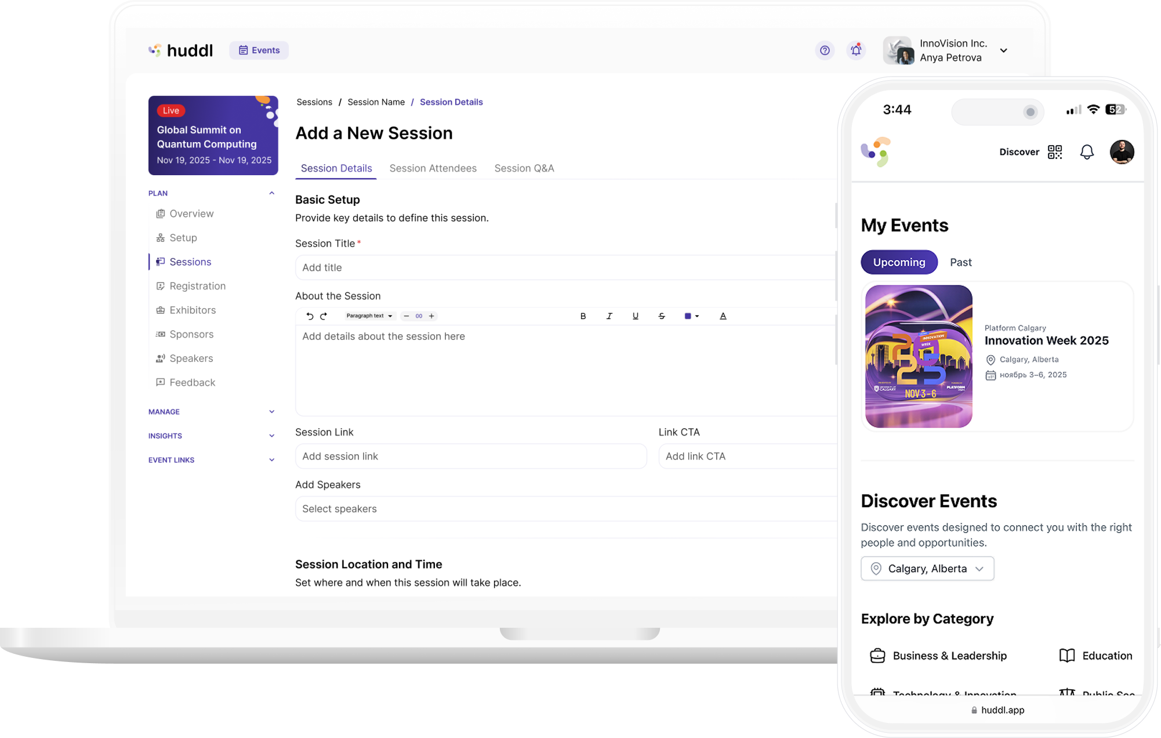Click the help question mark icon

tap(825, 50)
